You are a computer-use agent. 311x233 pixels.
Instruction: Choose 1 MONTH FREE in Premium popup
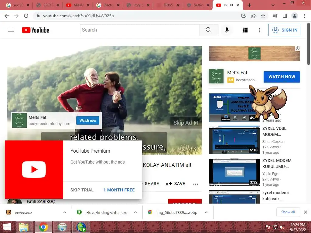point(119,190)
